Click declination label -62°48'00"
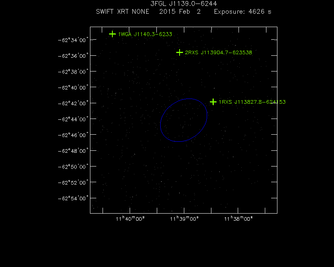Image resolution: width=334 pixels, height=267 pixels. click(x=73, y=151)
